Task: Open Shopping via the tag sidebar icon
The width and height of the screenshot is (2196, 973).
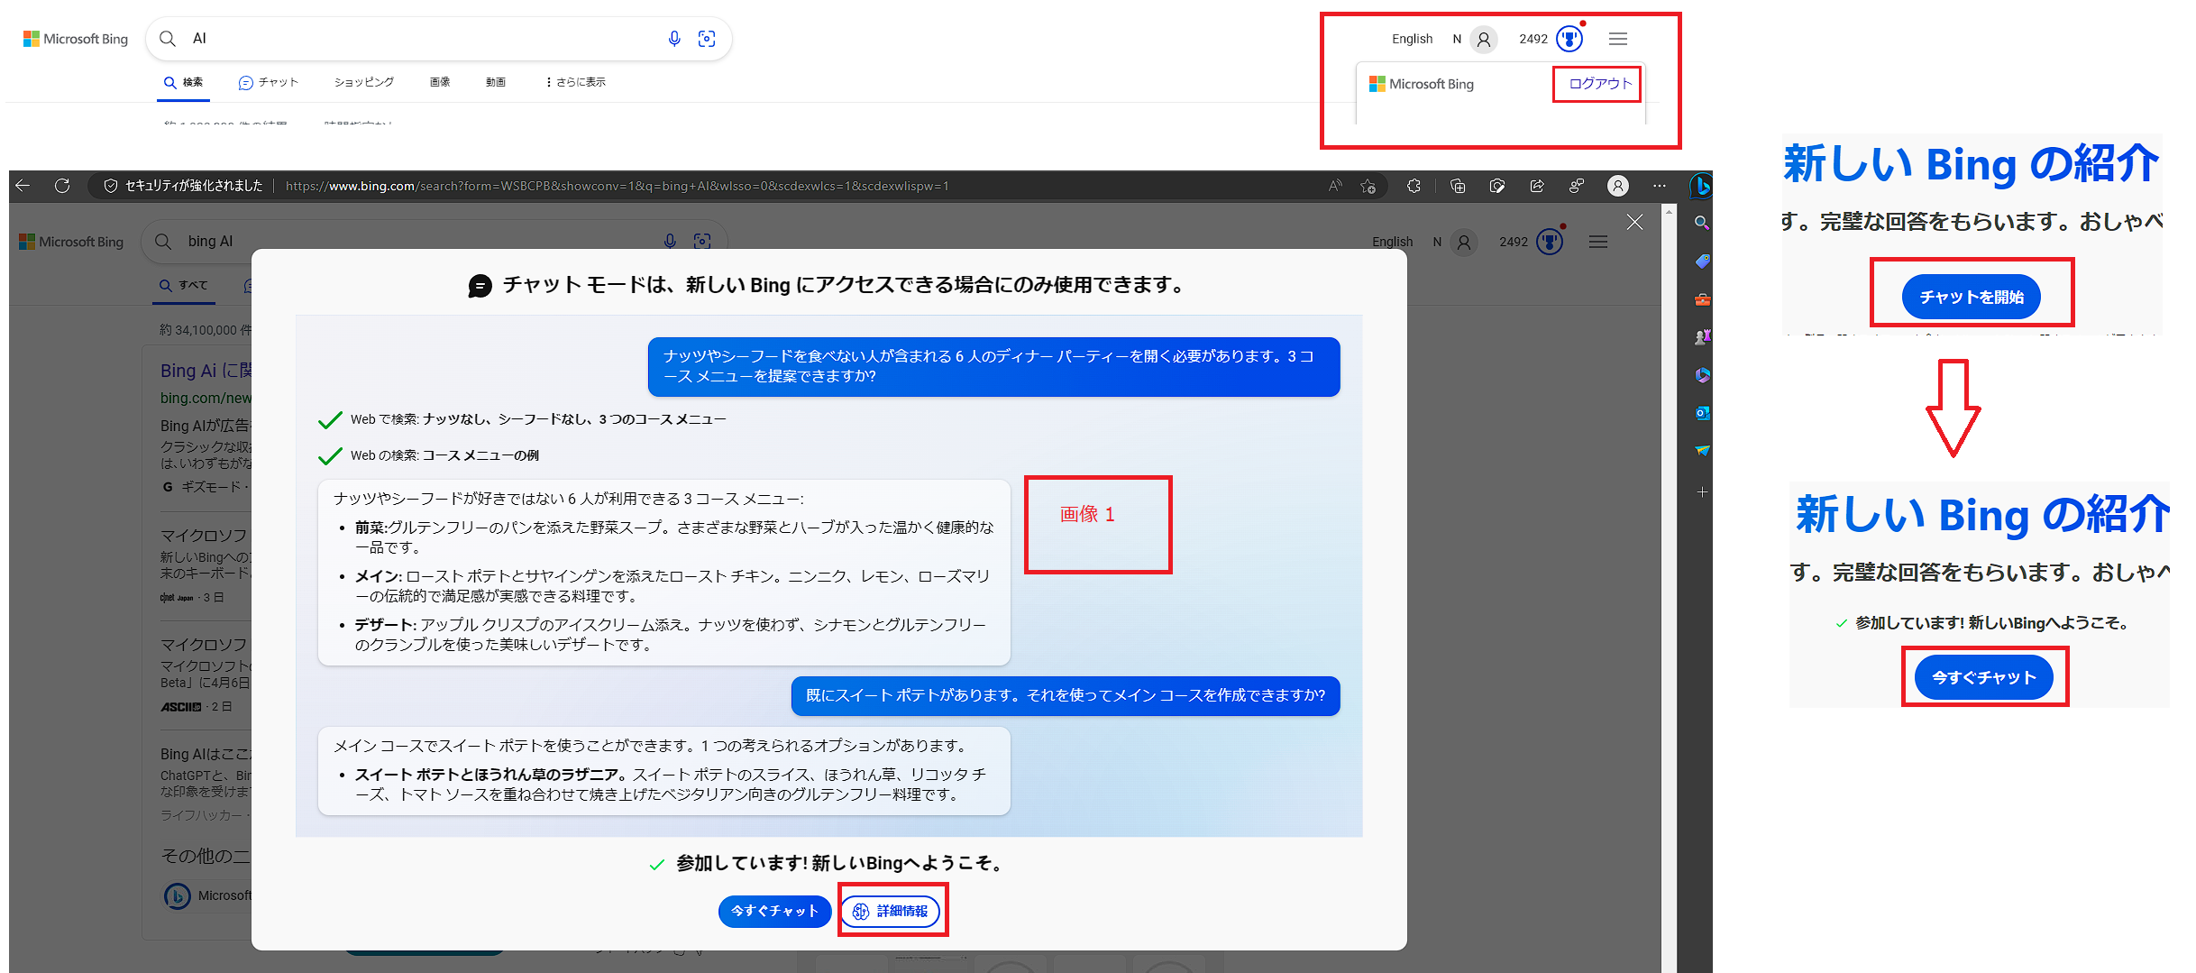Action: coord(1702,262)
